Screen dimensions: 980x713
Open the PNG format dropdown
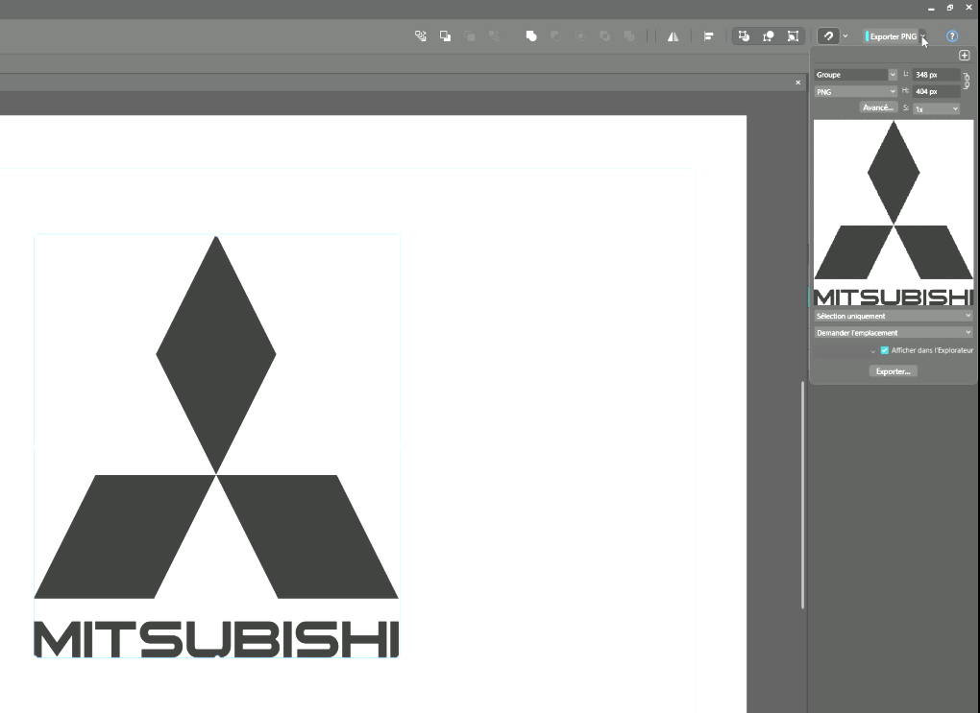click(x=855, y=92)
